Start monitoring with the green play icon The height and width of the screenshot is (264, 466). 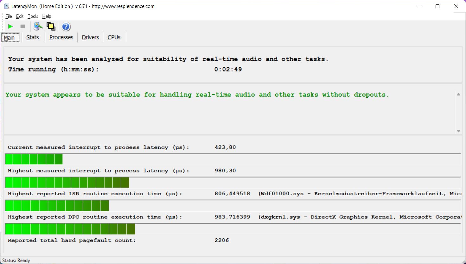point(10,27)
